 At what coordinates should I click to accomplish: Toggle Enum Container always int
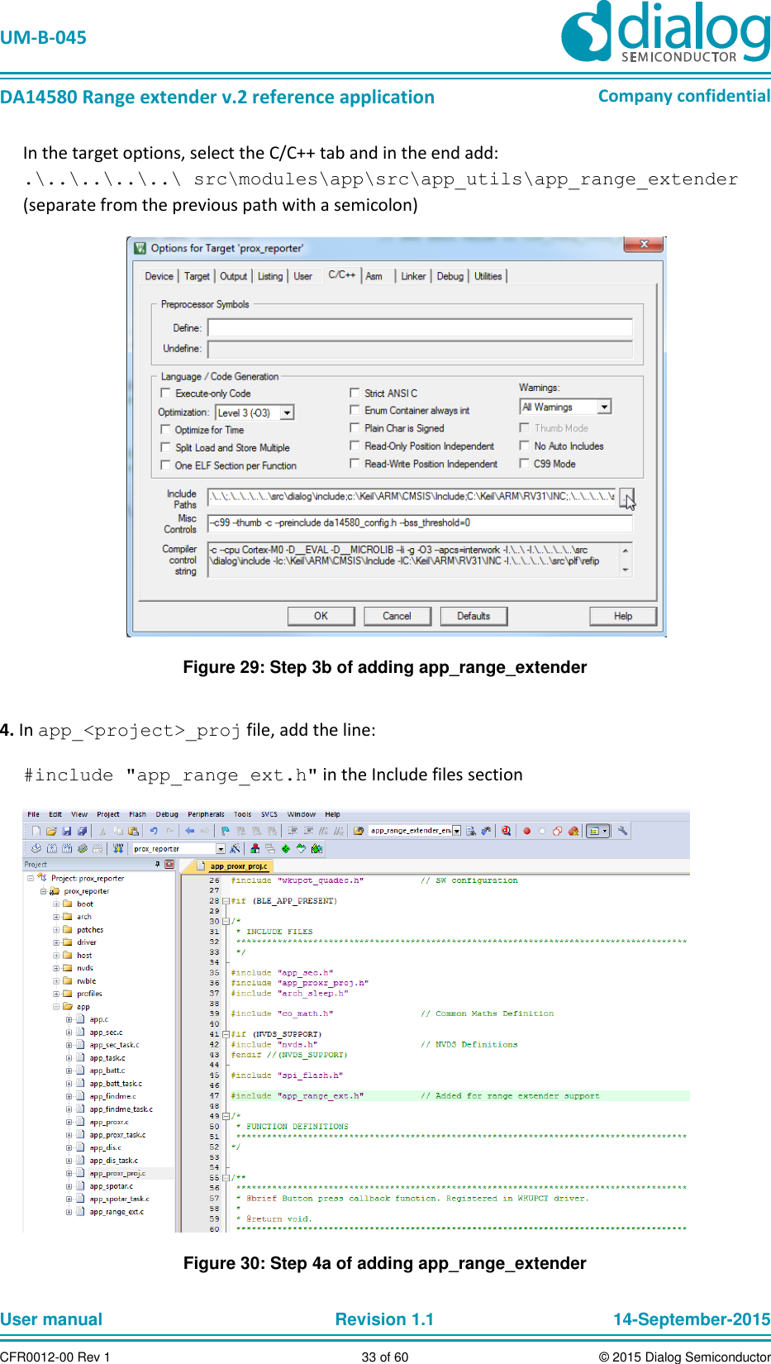(x=355, y=410)
